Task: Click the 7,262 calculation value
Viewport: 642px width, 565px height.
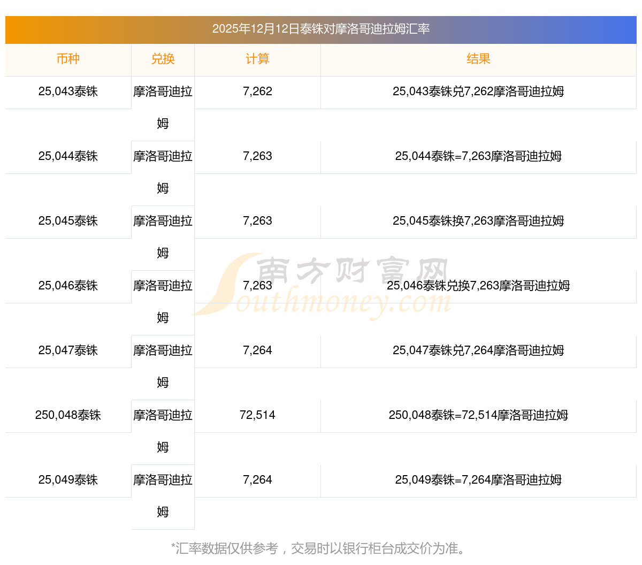Action: coord(257,91)
